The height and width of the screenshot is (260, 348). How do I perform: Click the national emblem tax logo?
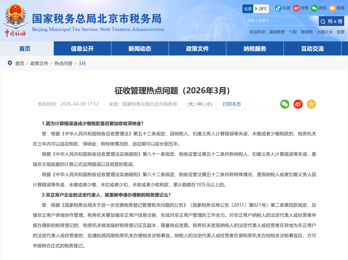[x=15, y=15]
